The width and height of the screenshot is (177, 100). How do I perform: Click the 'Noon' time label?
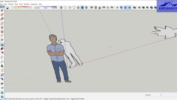pos(46,8)
